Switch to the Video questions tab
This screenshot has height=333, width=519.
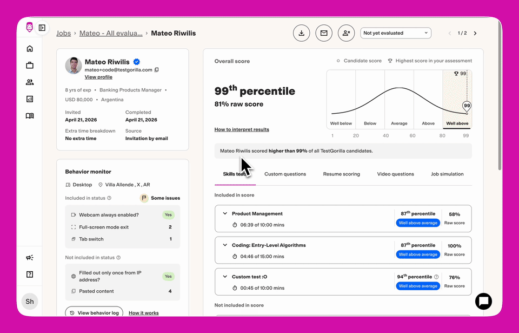(396, 174)
